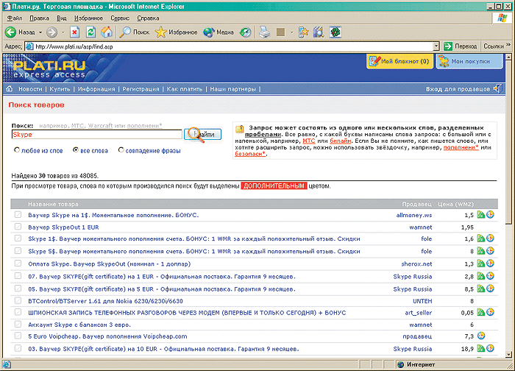
Task: Stop page loading with red X icon
Action: [x=75, y=32]
